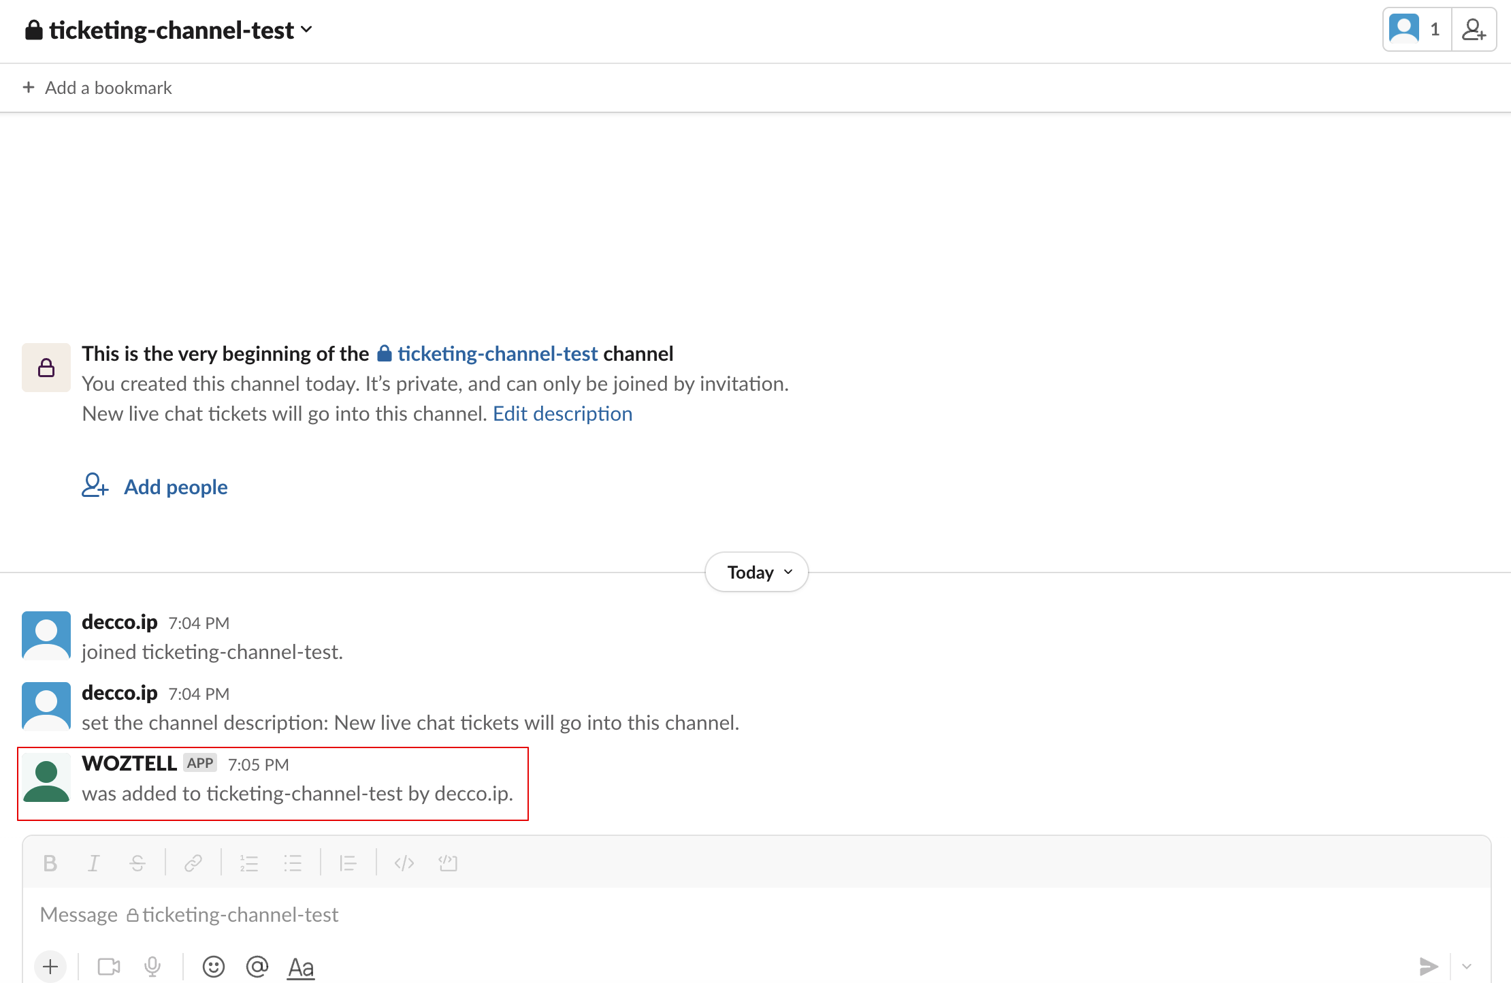Screen dimensions: 1511x983
Task: Hide formatting toolbar with Aa toggle
Action: click(301, 967)
